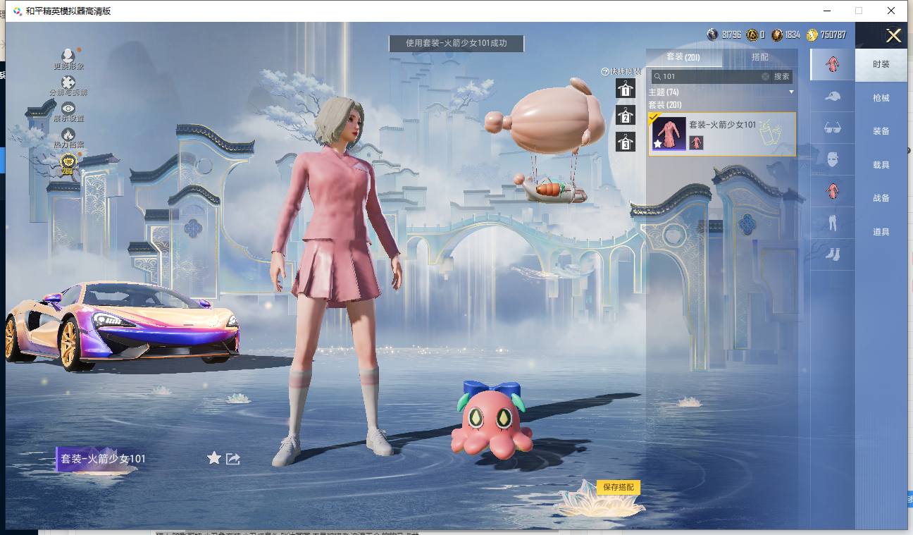Click the gold badge showing 288

tap(68, 164)
